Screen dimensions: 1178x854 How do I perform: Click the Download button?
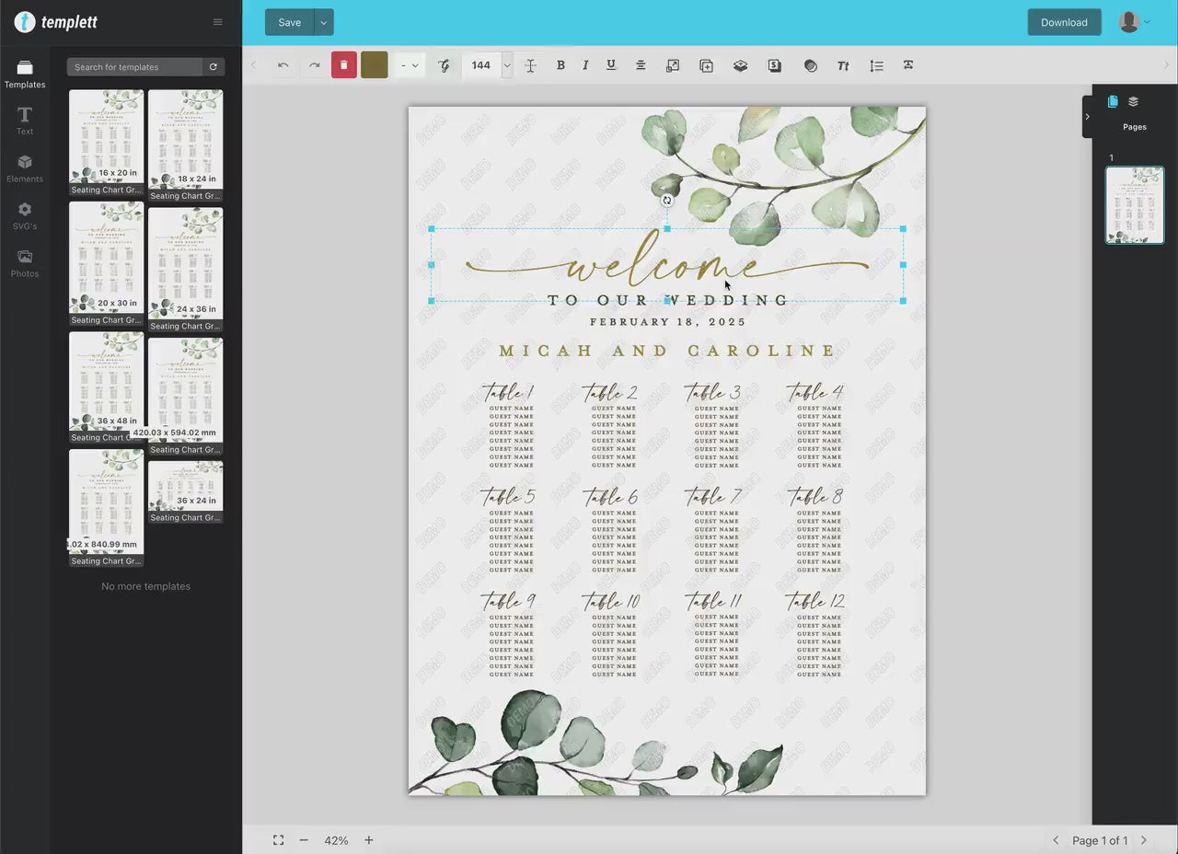(x=1064, y=22)
